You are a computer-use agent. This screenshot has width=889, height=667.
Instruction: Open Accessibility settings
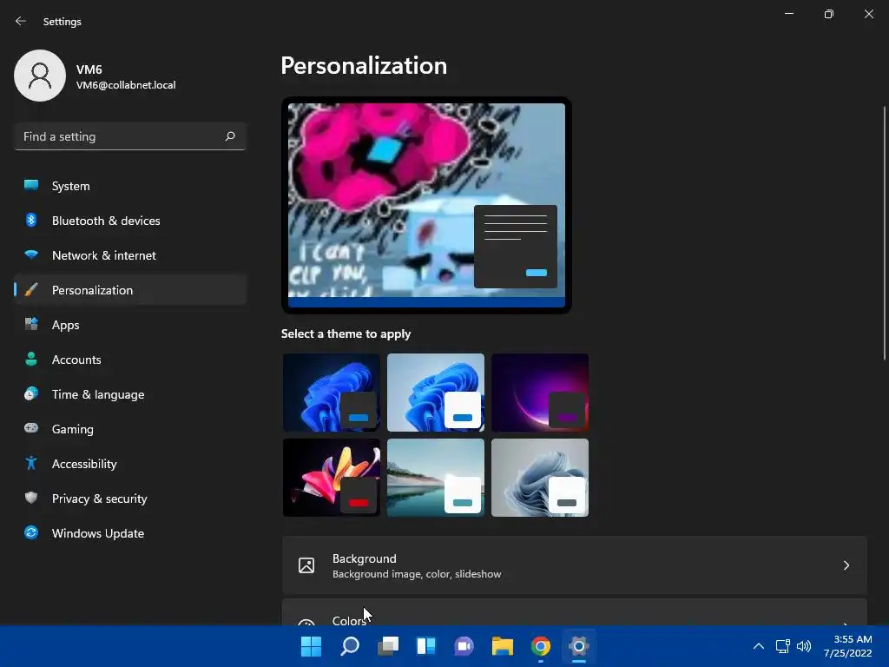130,464
